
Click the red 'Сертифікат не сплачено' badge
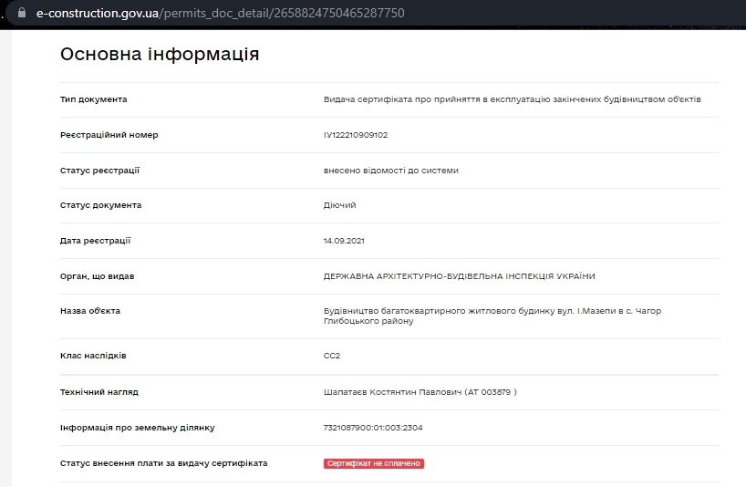coord(374,463)
